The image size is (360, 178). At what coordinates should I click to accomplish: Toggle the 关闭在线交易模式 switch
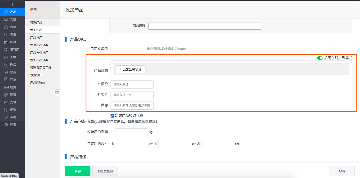320,58
